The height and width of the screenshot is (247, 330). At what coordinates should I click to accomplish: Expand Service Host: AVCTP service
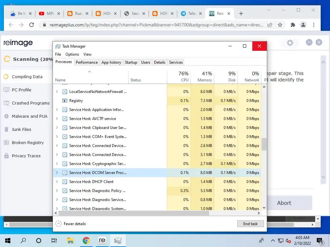coord(57,119)
